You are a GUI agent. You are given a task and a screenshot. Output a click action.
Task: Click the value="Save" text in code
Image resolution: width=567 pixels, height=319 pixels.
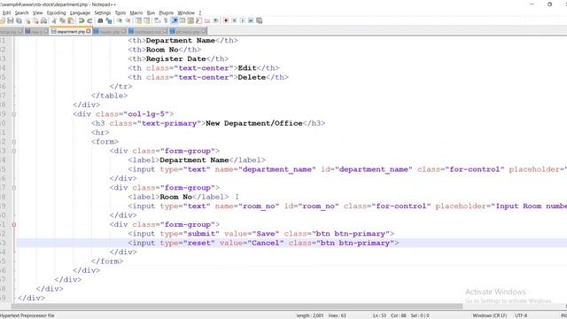252,234
